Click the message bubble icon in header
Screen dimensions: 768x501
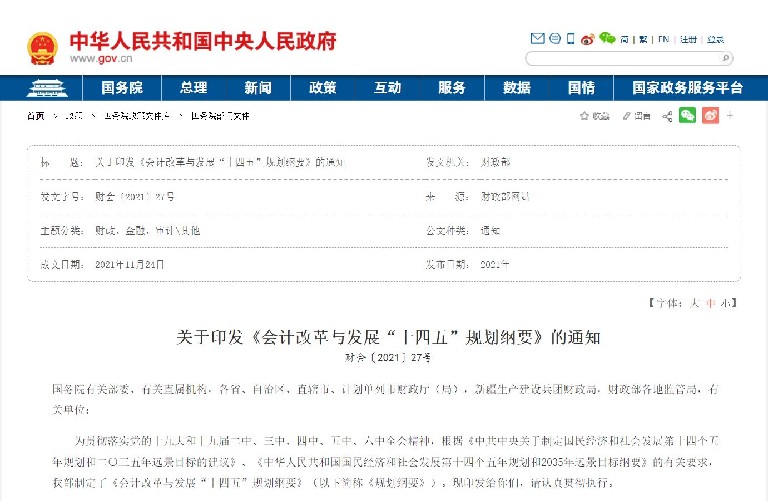(x=555, y=38)
